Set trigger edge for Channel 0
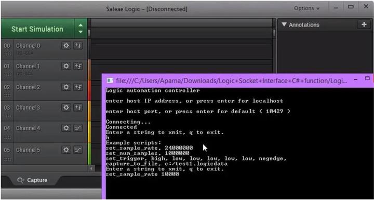 point(78,46)
